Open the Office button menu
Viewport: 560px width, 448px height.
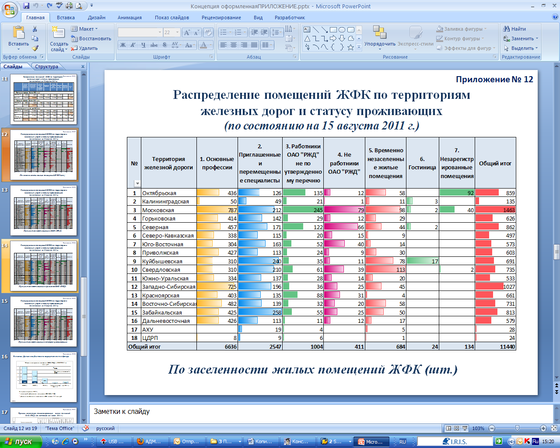pos(10,10)
